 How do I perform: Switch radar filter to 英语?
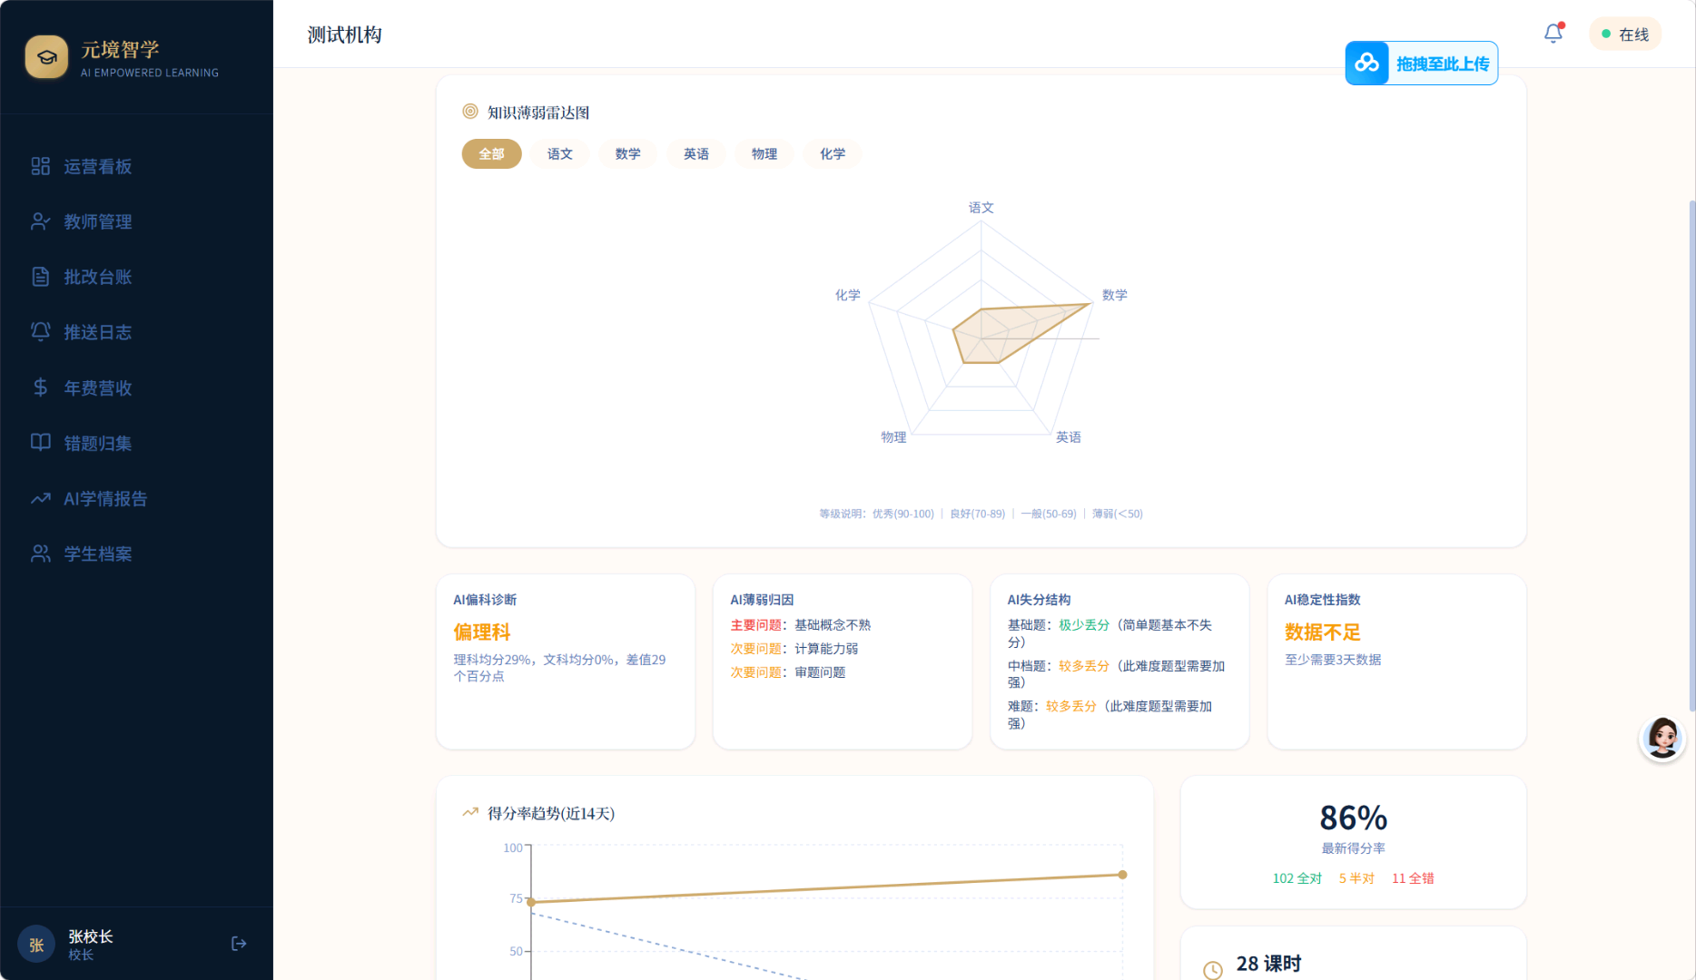point(696,153)
